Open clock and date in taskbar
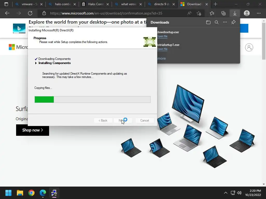 (253, 193)
